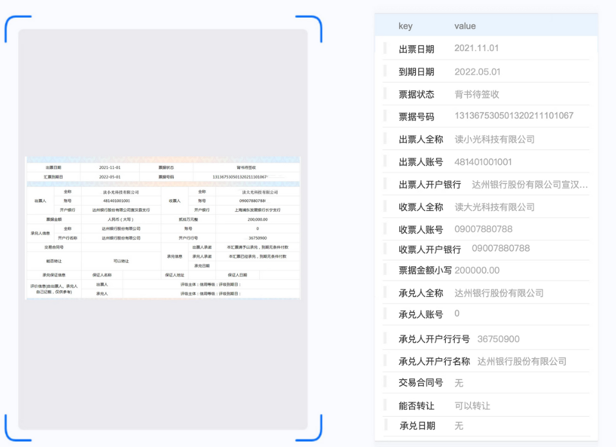Click the 出票人开户银行 key label
Image resolution: width=616 pixels, height=447 pixels.
tap(430, 184)
